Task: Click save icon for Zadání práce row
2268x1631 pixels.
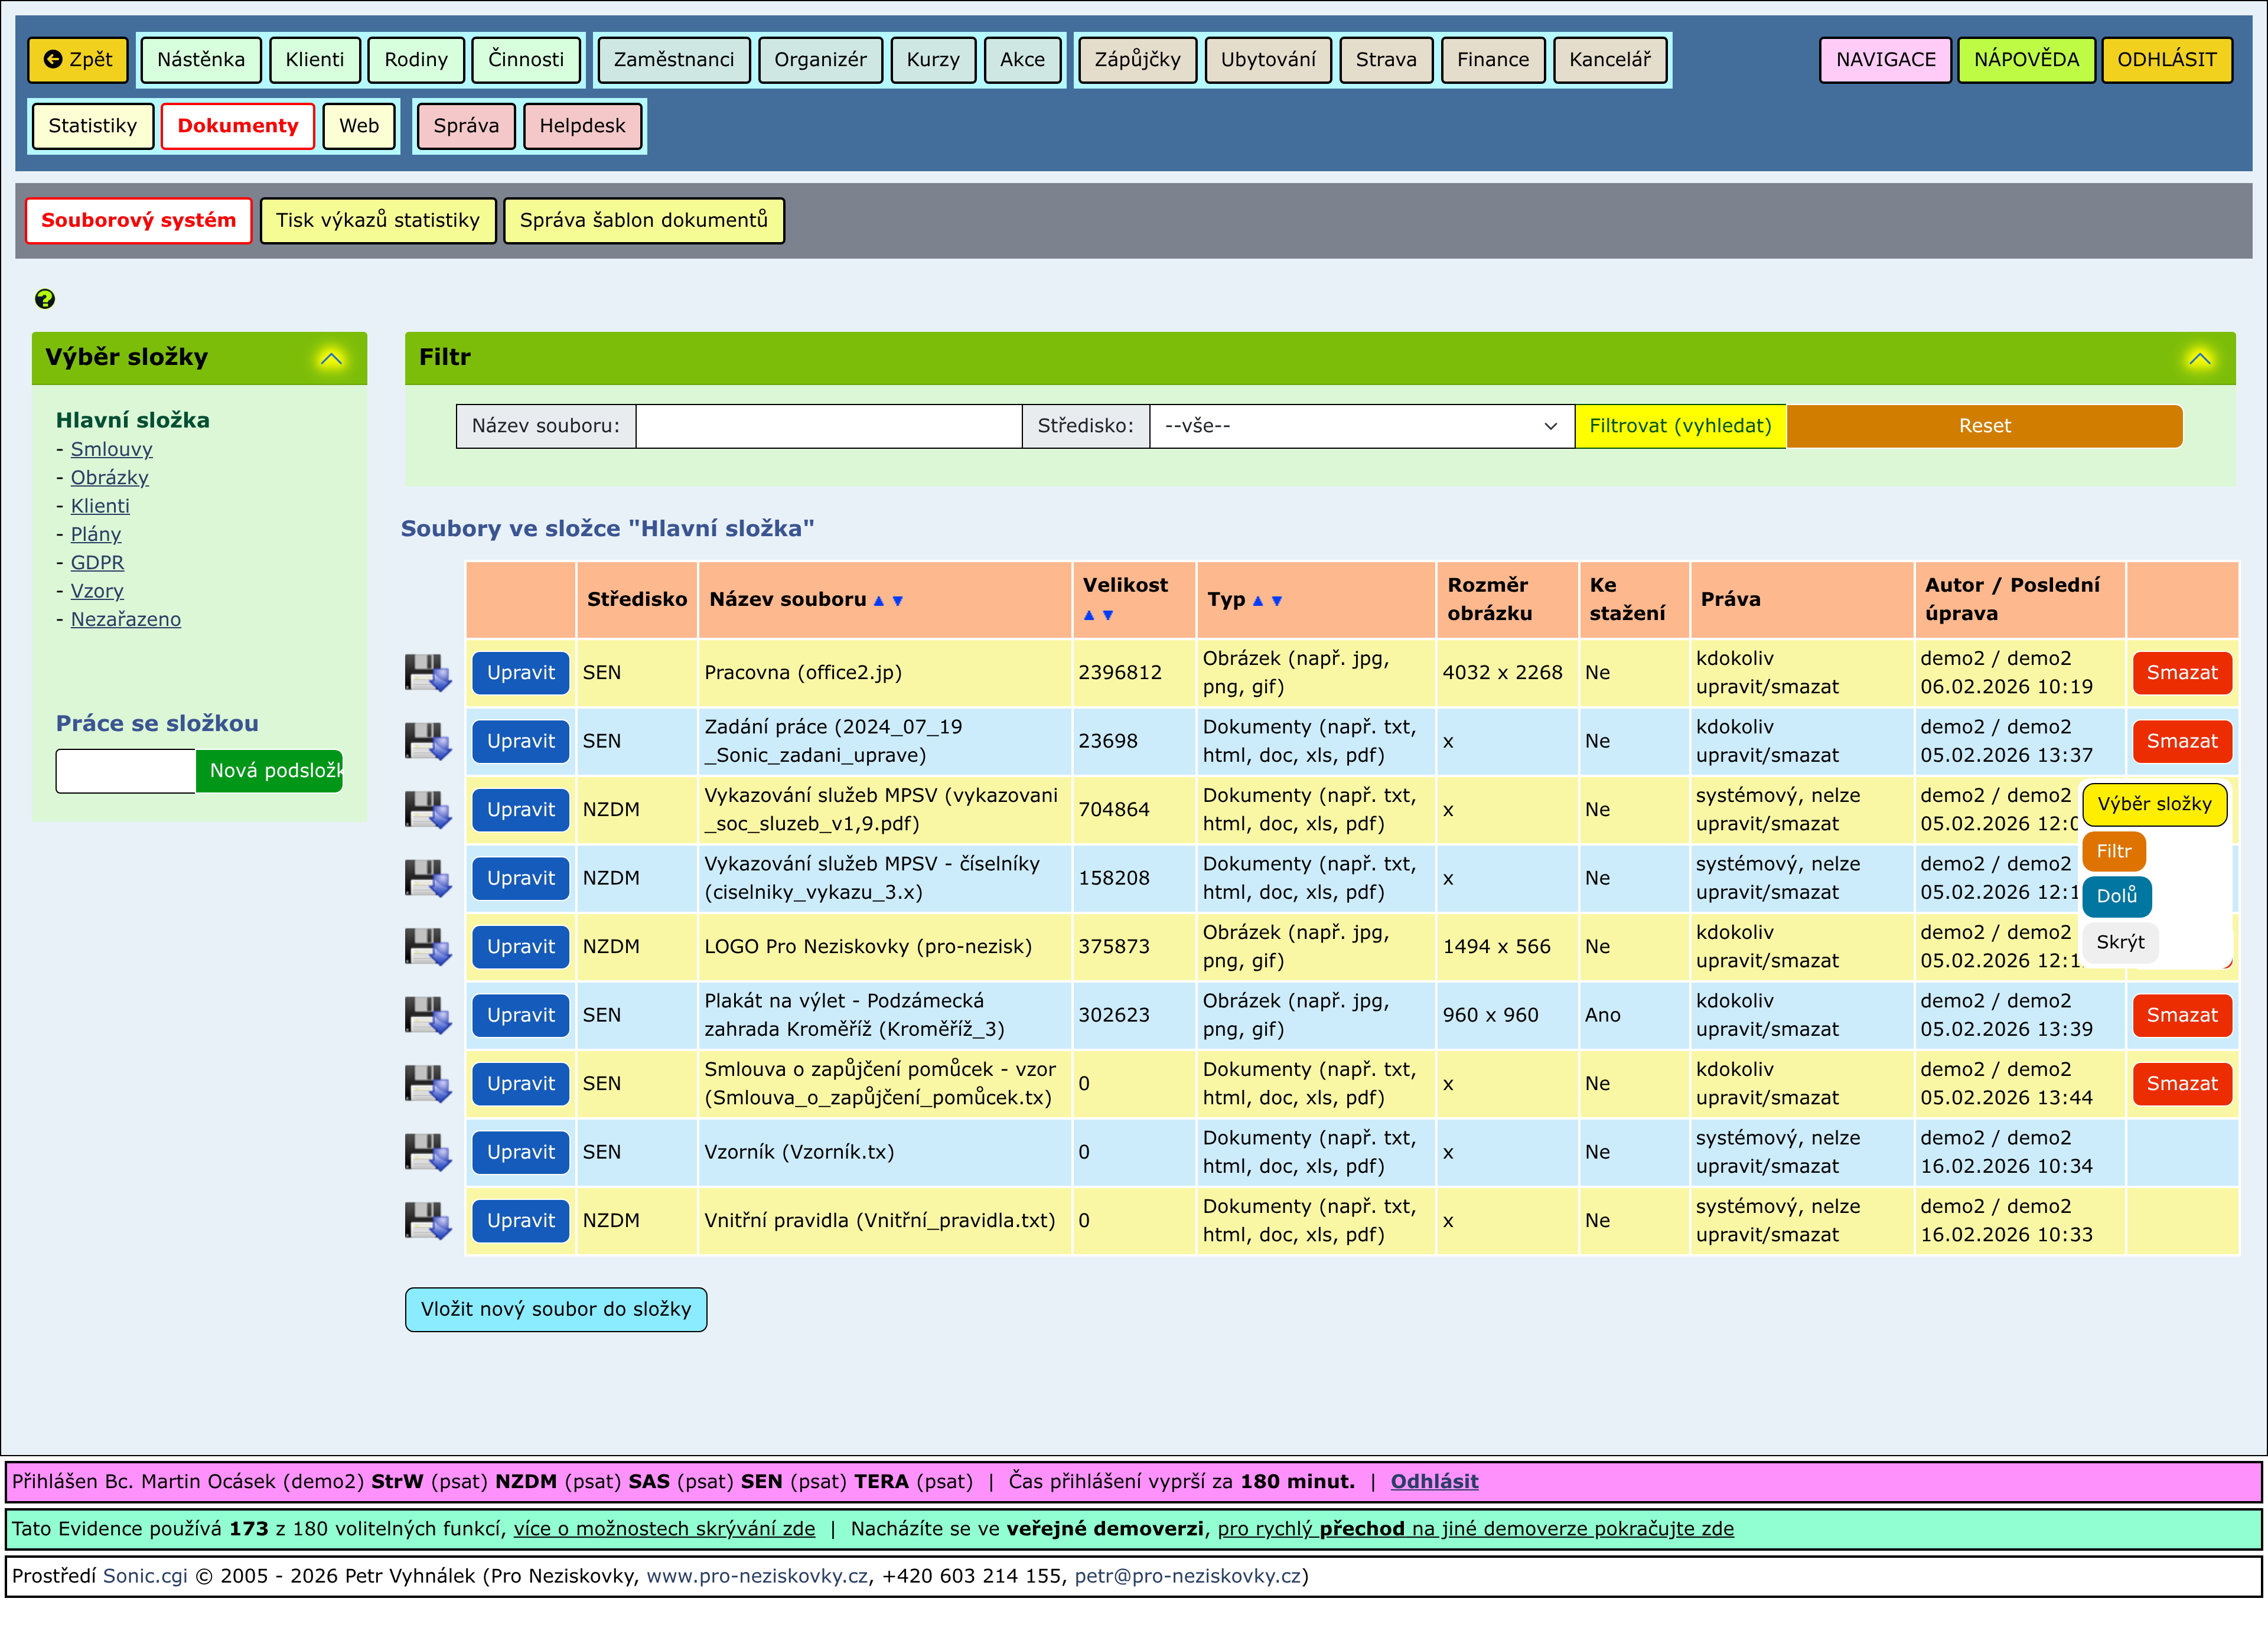Action: click(428, 741)
